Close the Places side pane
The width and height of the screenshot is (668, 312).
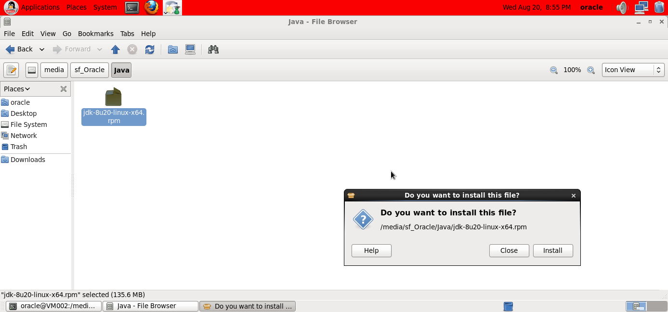point(63,89)
